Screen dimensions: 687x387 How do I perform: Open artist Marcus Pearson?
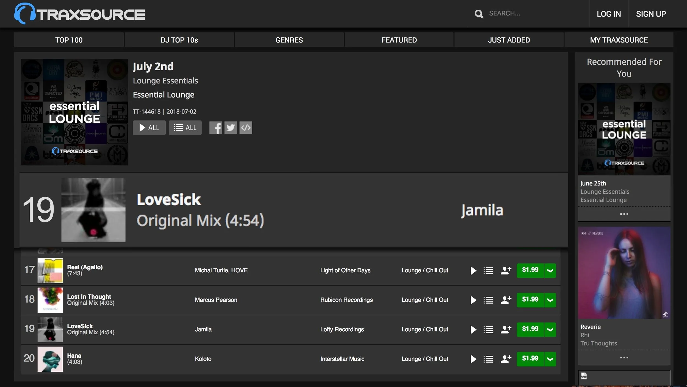216,300
